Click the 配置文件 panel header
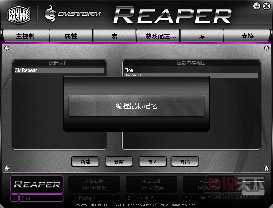The image size is (273, 208). (x=59, y=63)
